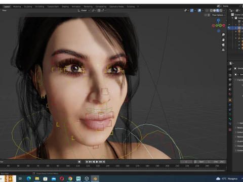Screen dimensions: 243x182
Task: Open viewport shading options dropdown arrow
Action: (224, 11)
